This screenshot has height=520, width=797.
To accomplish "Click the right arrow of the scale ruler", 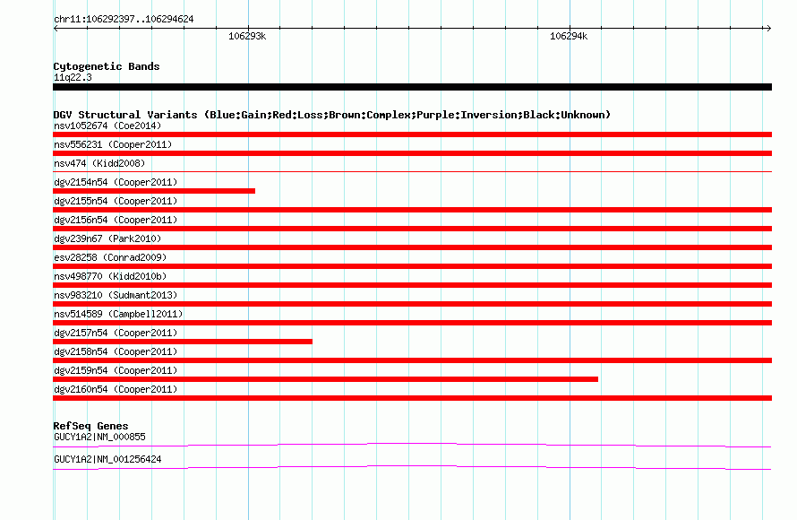I will [768, 28].
